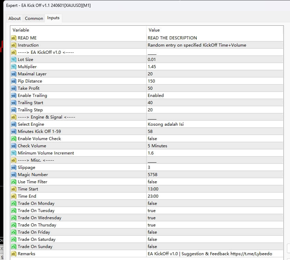Click the icon next to Remarks row
Viewport: 290px width, 260px height.
pyautogui.click(x=14, y=254)
